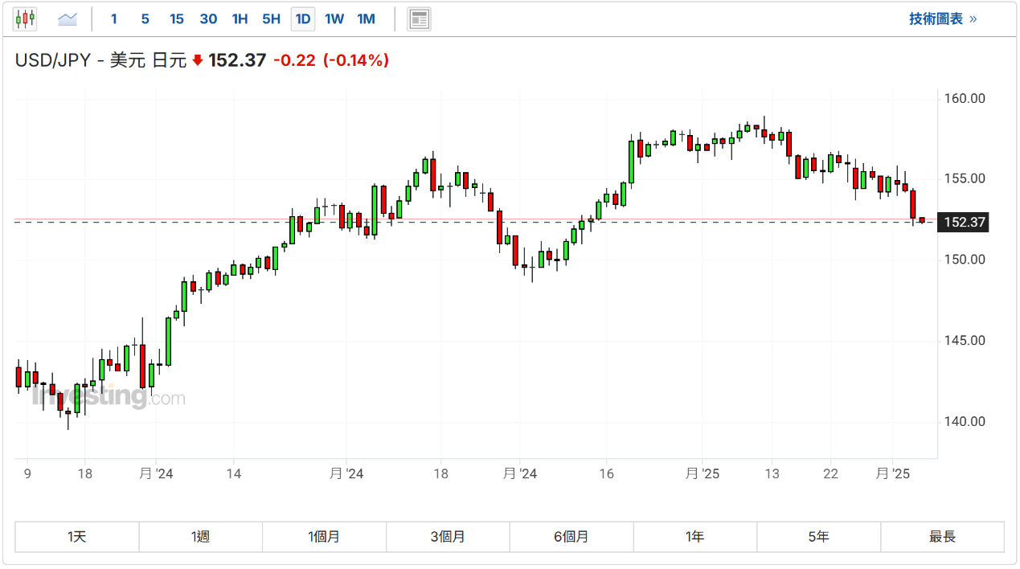This screenshot has height=569, width=1020.
Task: Click the -0.22 price change value
Action: pos(294,60)
